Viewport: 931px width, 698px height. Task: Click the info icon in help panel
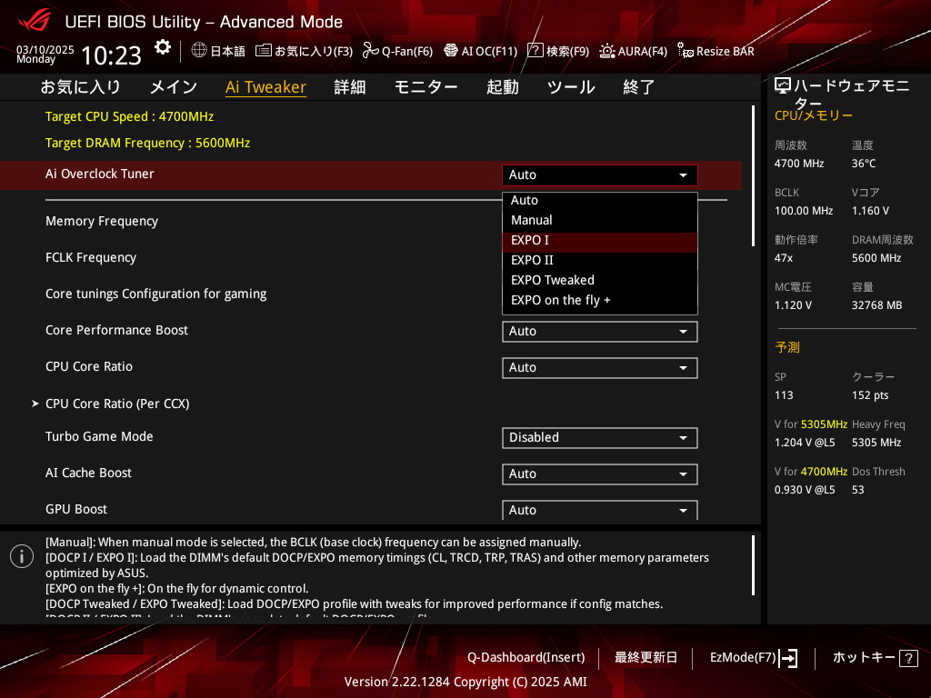pyautogui.click(x=22, y=556)
